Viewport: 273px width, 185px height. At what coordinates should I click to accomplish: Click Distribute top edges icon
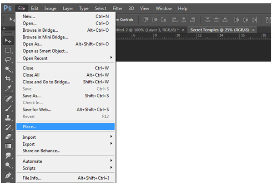[207, 19]
